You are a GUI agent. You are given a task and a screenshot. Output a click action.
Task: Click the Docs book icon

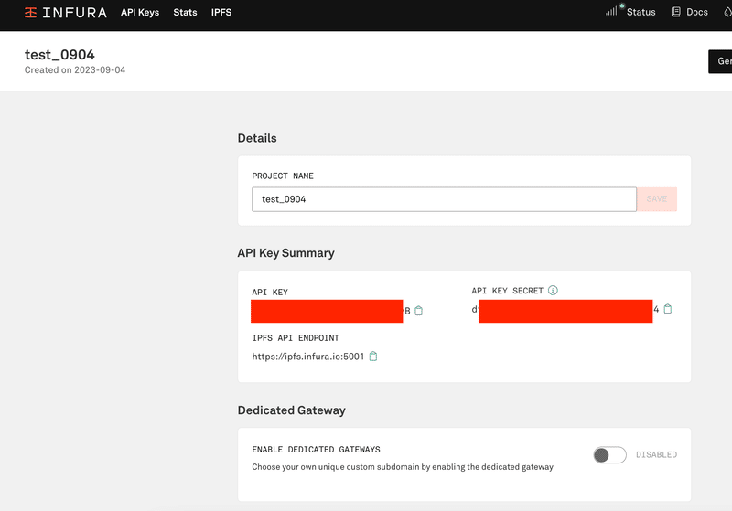[675, 12]
